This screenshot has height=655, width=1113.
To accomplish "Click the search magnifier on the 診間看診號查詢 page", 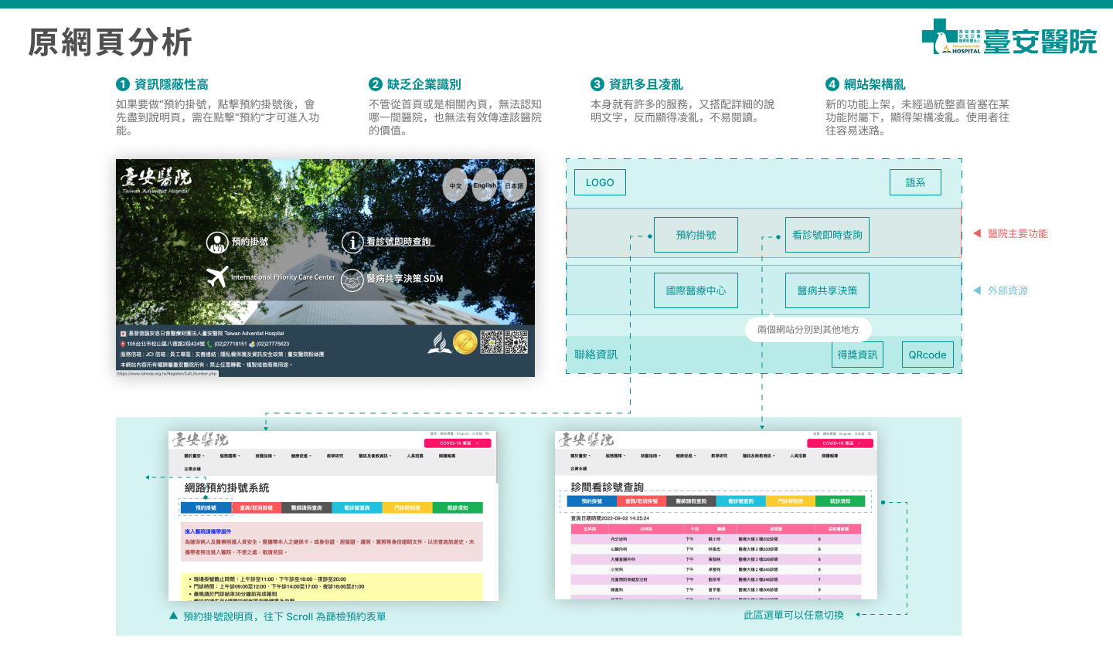I will (870, 433).
